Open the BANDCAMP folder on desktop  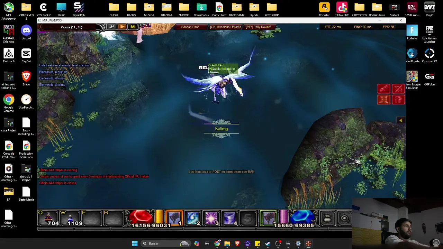pyautogui.click(x=237, y=10)
